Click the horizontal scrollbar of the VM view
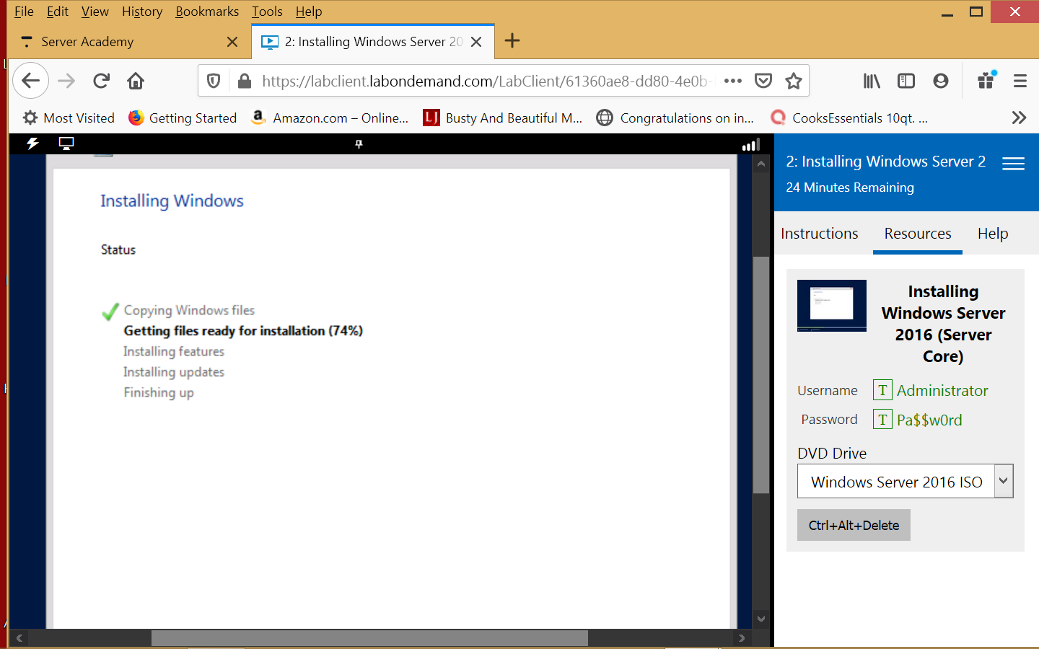Viewport: 1039px width, 649px height. [369, 638]
